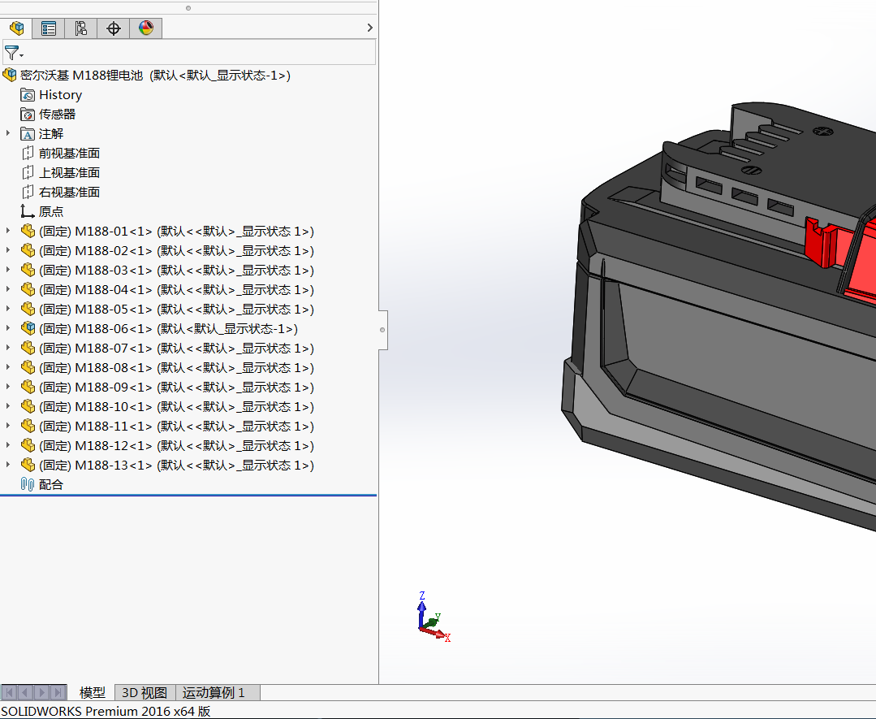Expand component M188-09
Image resolution: width=876 pixels, height=719 pixels.
point(8,387)
